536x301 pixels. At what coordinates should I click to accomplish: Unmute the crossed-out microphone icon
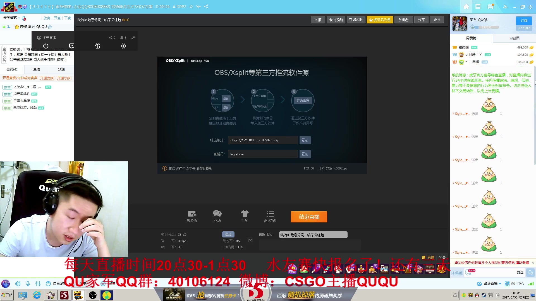coord(24,18)
